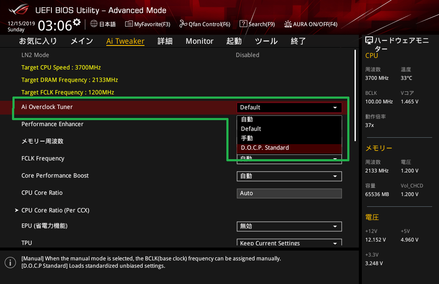
Task: Open Core Performance Boost dropdown
Action: tap(289, 176)
